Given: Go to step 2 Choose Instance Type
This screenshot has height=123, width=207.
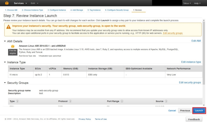Looking at the screenshot, I should (x=32, y=10).
